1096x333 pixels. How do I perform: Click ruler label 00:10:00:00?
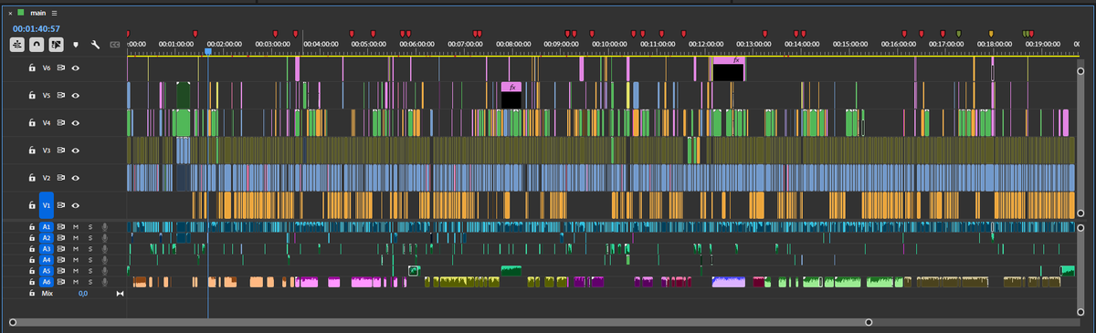(609, 44)
